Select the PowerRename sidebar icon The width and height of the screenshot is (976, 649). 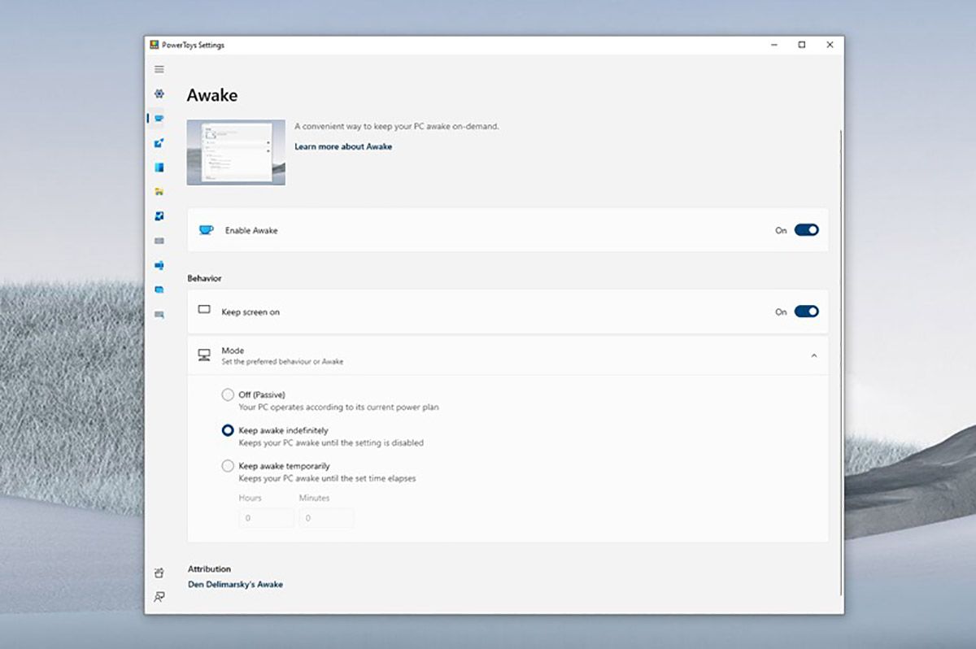(x=159, y=265)
